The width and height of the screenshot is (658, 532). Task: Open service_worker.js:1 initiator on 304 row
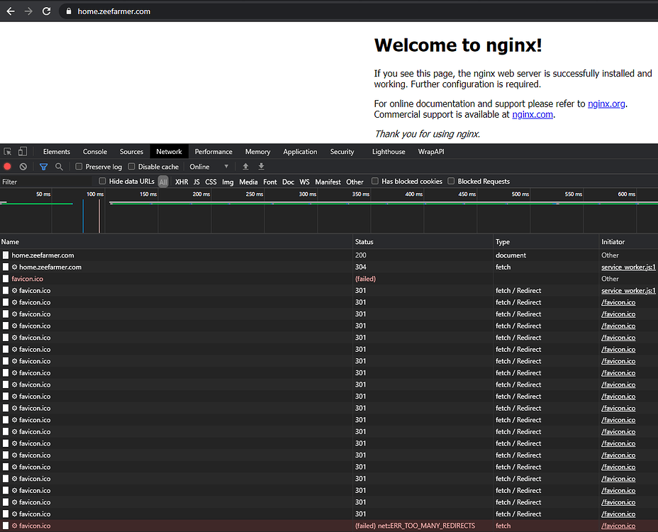pos(628,267)
